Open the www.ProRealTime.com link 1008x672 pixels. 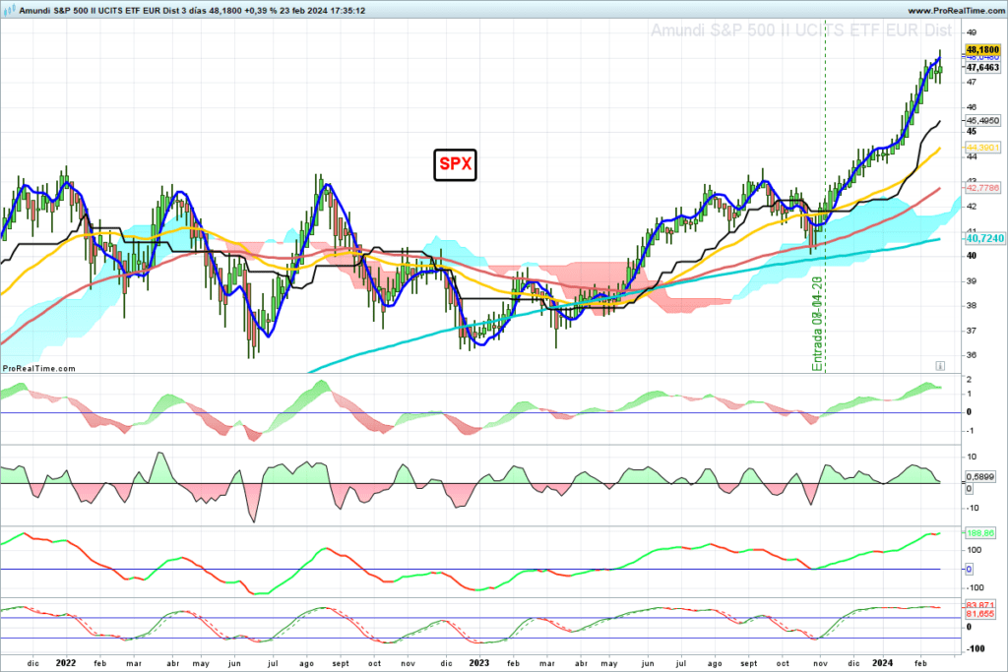click(956, 10)
